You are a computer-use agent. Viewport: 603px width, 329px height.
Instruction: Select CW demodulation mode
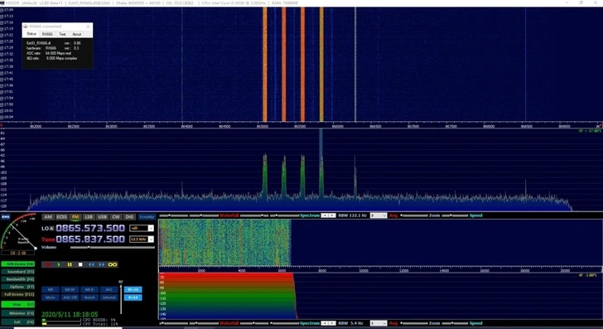pos(116,217)
